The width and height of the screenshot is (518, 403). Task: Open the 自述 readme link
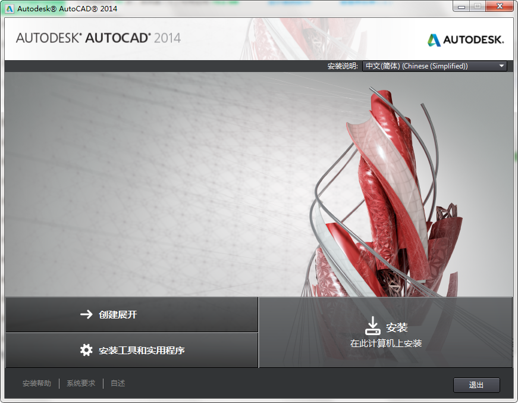[x=117, y=383]
